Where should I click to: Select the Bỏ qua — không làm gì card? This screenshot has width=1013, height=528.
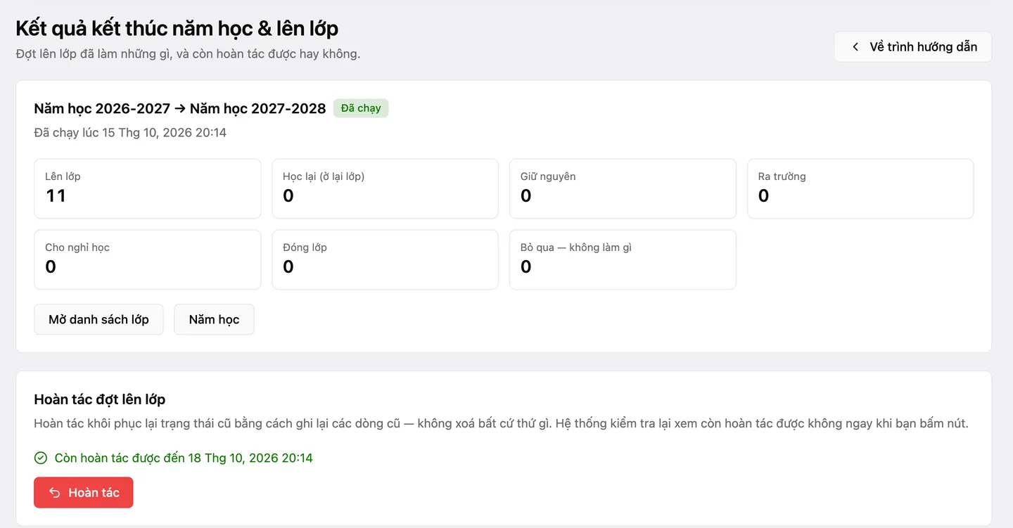click(x=623, y=259)
